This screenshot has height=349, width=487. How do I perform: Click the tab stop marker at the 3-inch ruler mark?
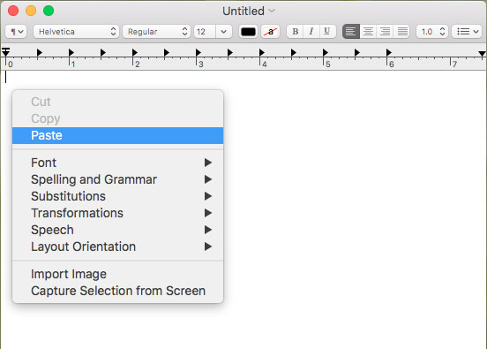tap(199, 52)
